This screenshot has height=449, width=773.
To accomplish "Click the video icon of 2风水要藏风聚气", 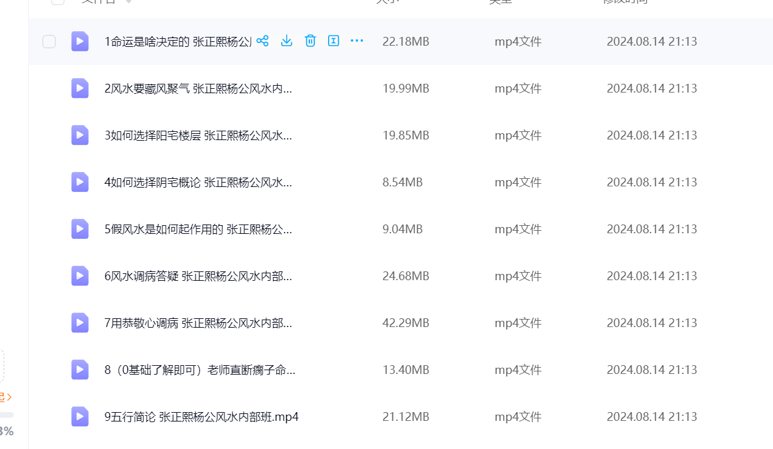I will coord(80,88).
